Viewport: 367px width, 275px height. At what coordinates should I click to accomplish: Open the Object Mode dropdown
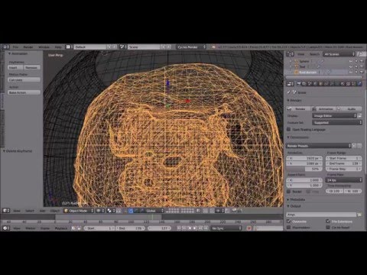tap(79, 211)
